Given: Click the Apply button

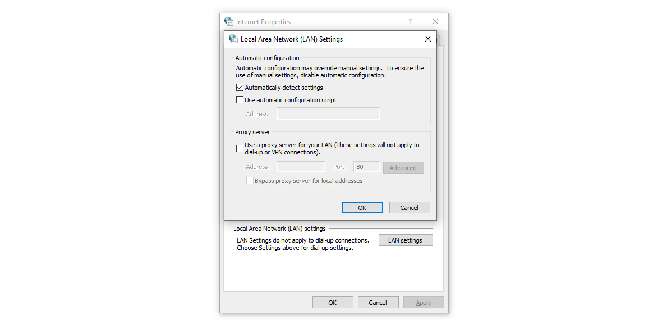Looking at the screenshot, I should (x=424, y=302).
